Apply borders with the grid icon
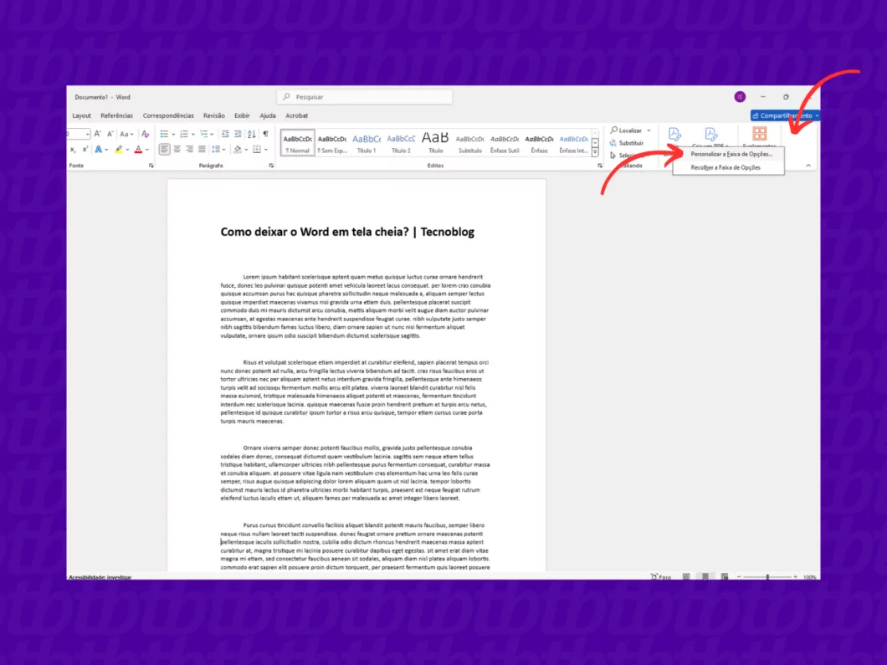This screenshot has height=665, width=887. [x=257, y=149]
